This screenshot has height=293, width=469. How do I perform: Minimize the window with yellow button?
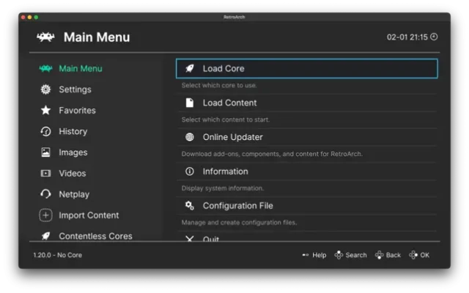[x=29, y=18]
